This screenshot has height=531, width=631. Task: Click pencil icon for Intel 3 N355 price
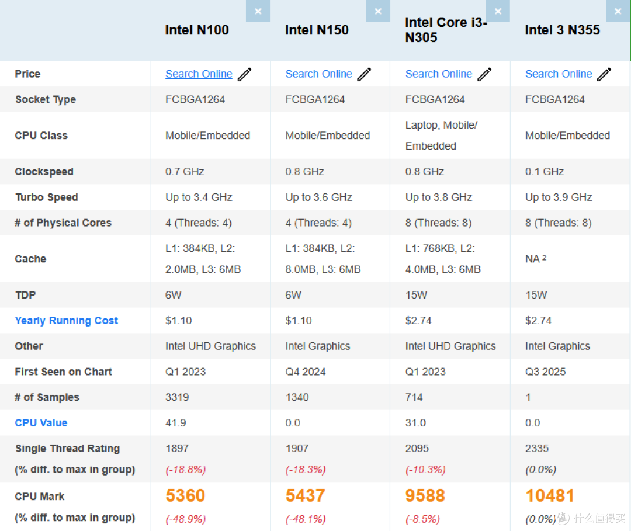(x=604, y=74)
